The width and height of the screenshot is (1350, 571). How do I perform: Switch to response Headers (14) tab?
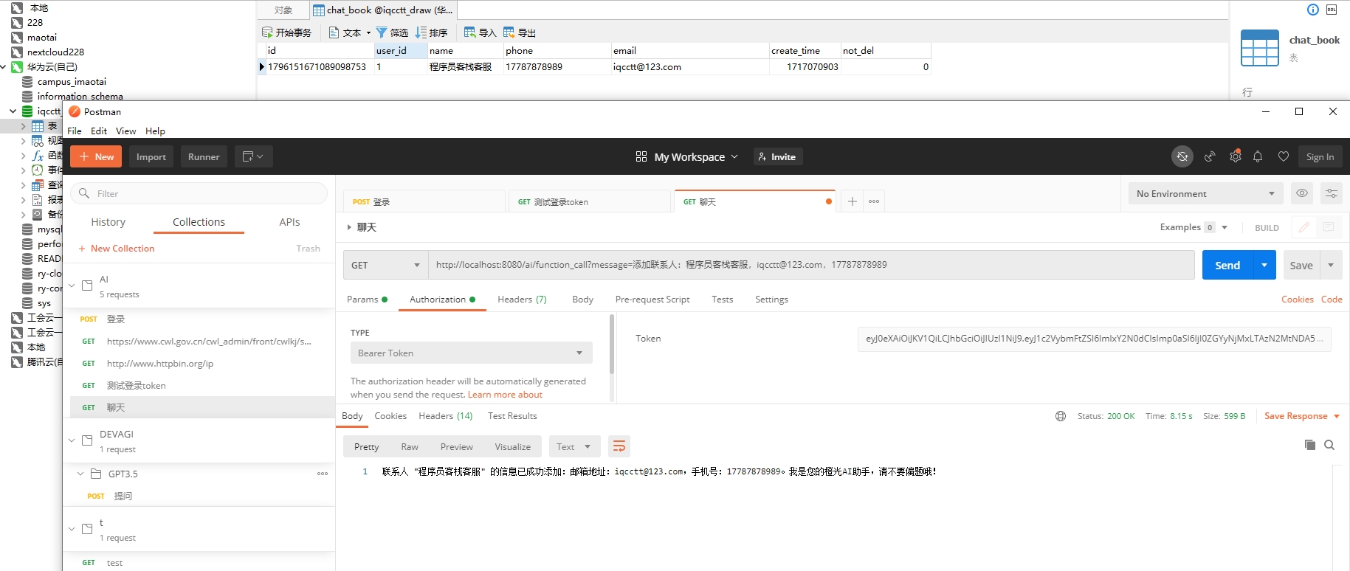tap(445, 416)
